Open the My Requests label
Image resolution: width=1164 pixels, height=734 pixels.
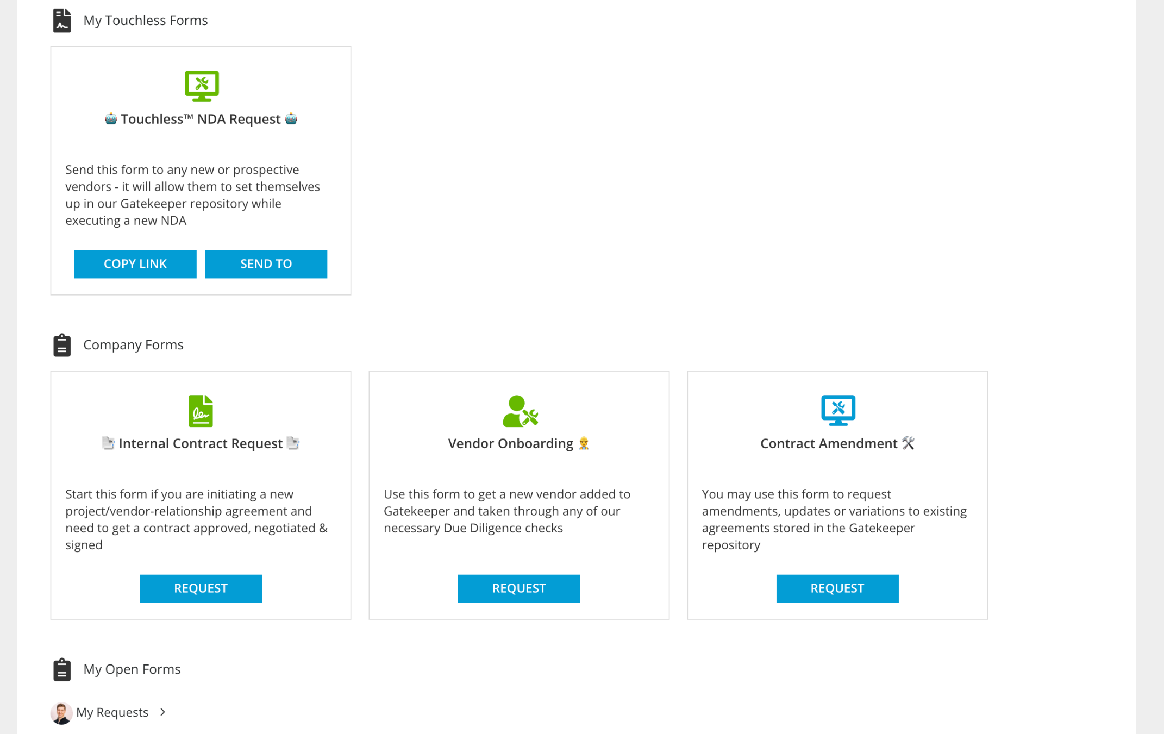(112, 712)
